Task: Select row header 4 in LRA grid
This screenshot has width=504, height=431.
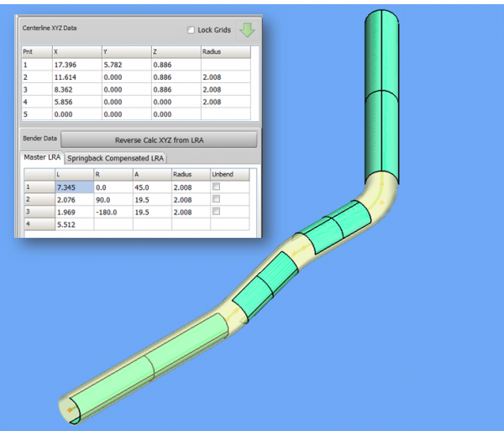Action: click(39, 224)
